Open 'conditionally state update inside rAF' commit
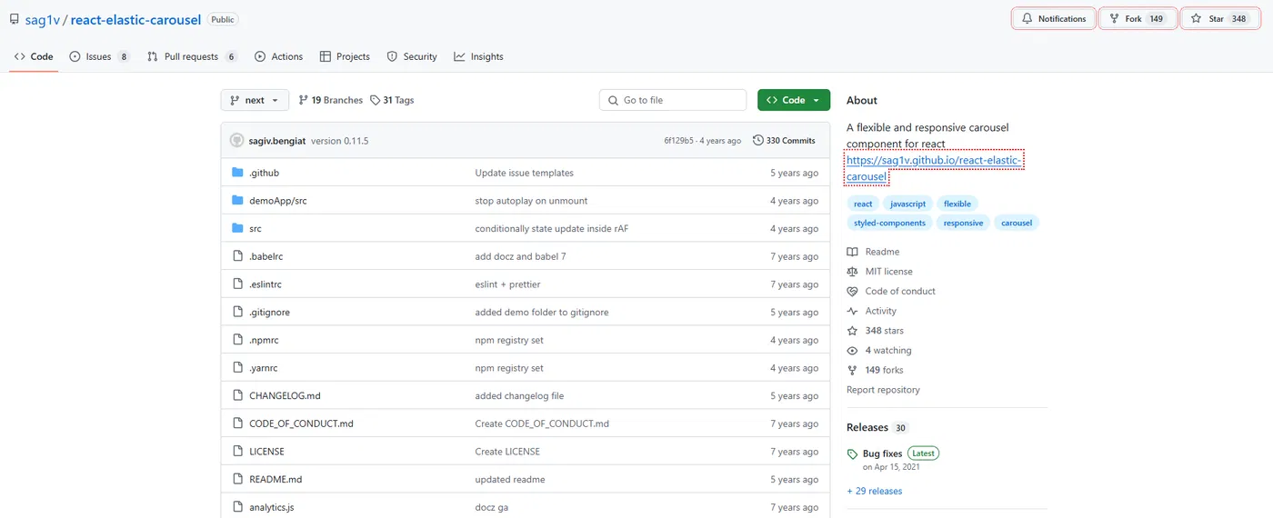Screen dimensions: 1273x518 coord(551,228)
